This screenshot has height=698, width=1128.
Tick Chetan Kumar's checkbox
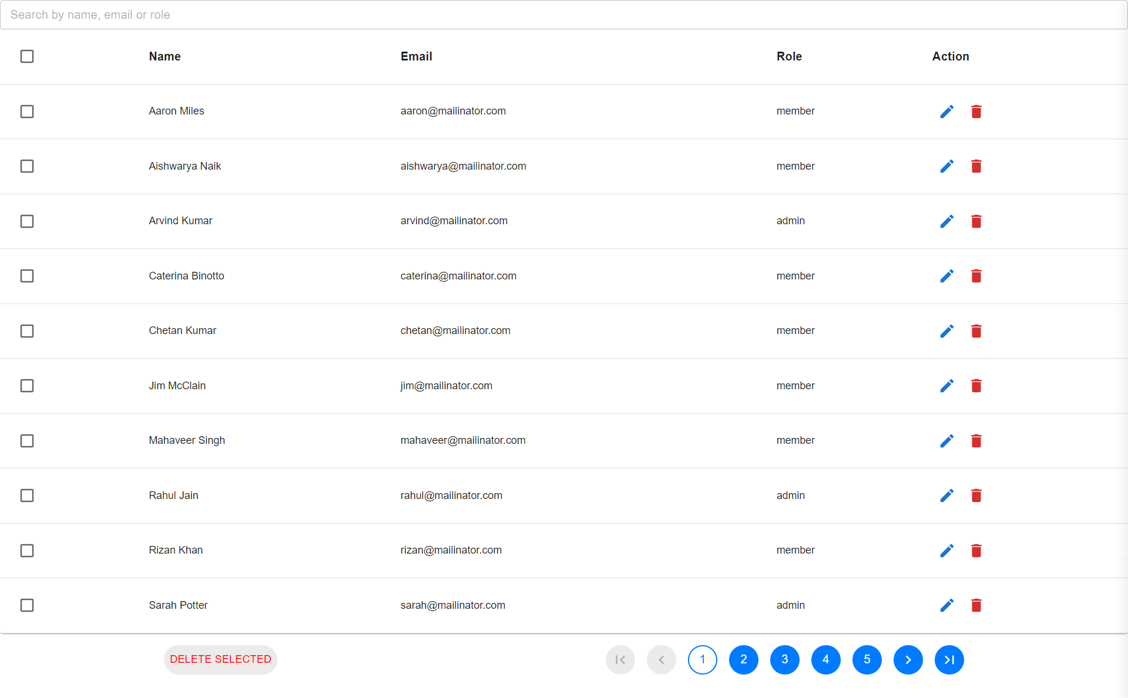click(27, 331)
